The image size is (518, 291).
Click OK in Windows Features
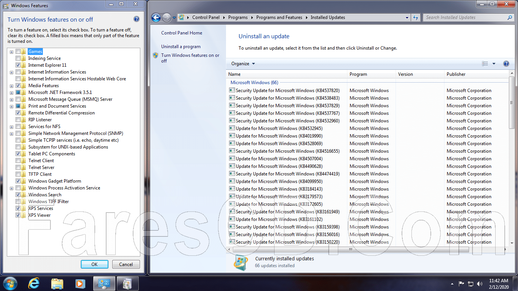point(94,264)
